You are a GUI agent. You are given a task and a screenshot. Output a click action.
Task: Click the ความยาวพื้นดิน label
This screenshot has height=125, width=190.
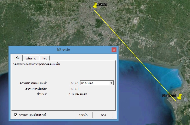pyautogui.click(x=36, y=89)
